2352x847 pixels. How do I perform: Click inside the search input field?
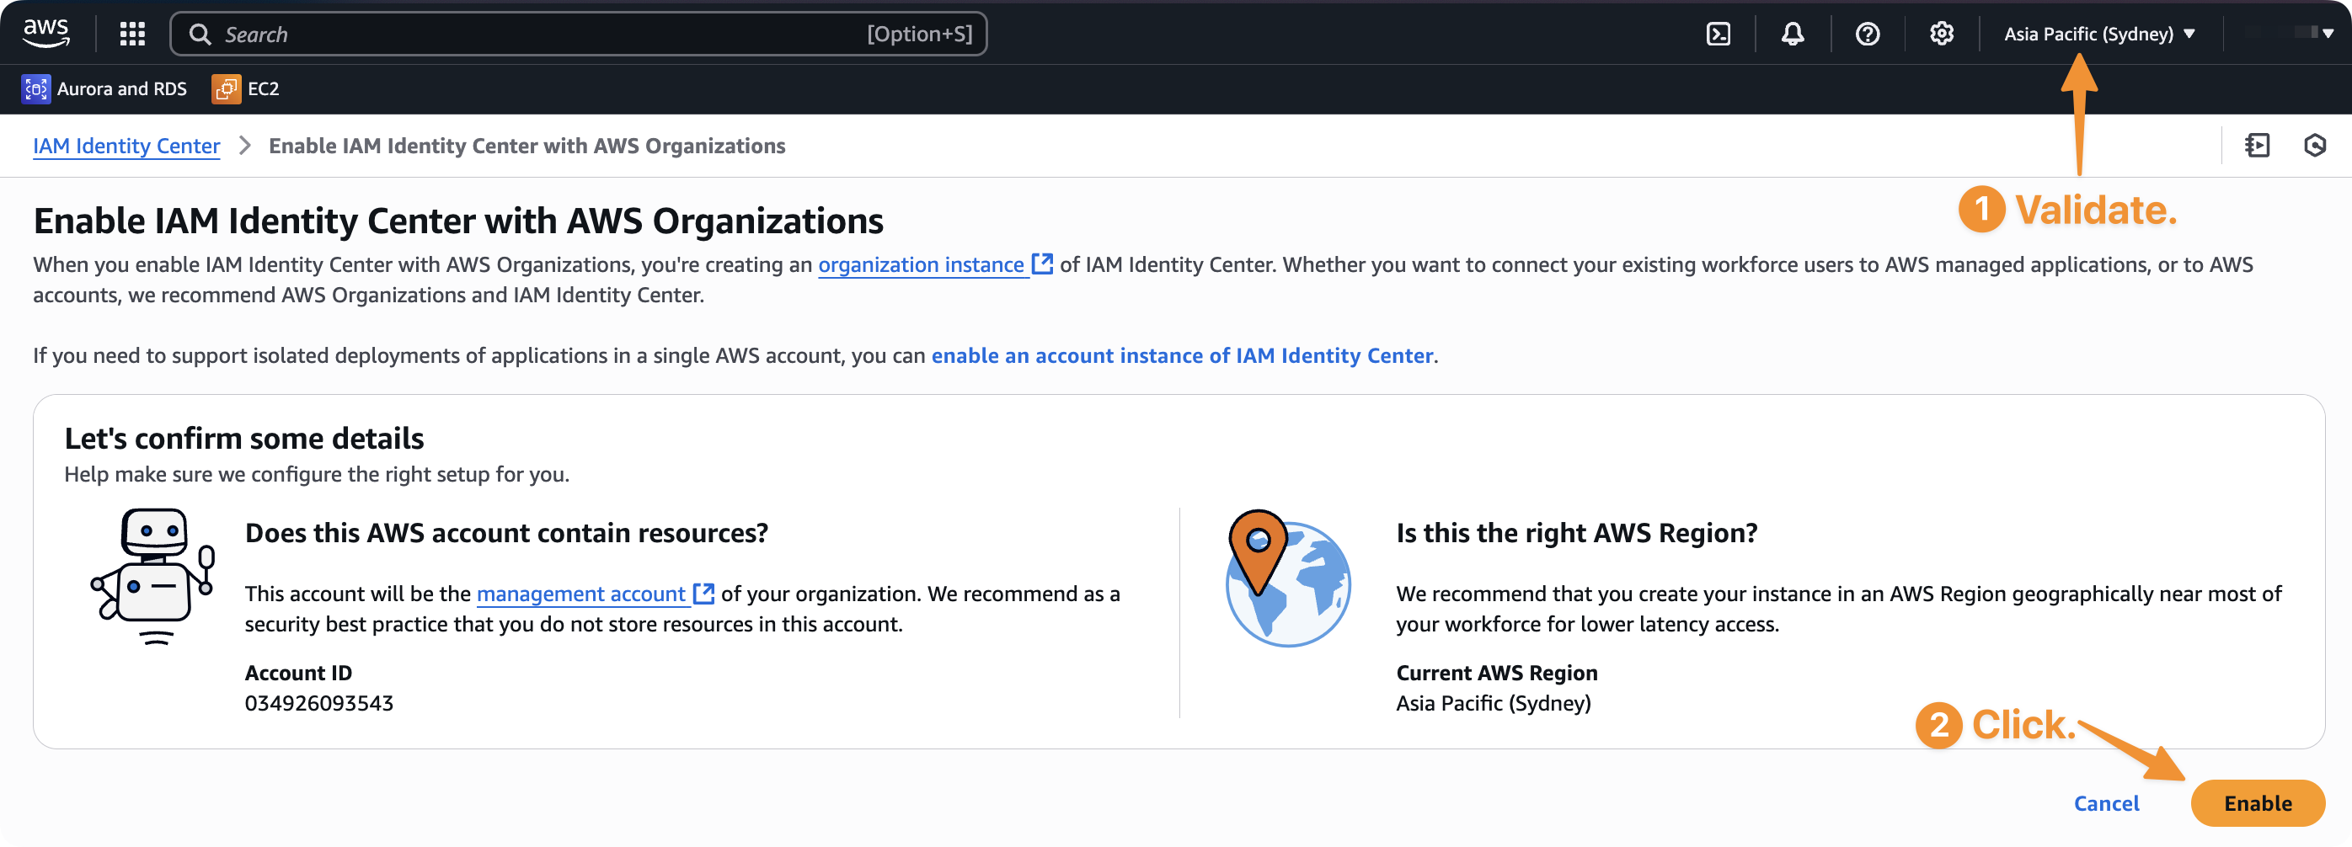[x=575, y=34]
